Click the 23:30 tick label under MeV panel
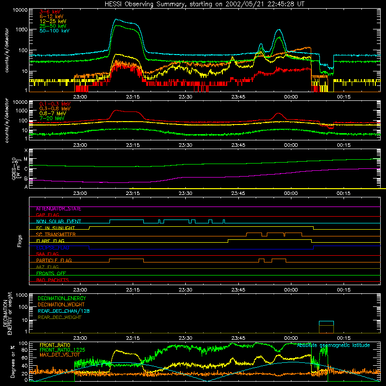The image size is (386, 386). tap(186, 145)
